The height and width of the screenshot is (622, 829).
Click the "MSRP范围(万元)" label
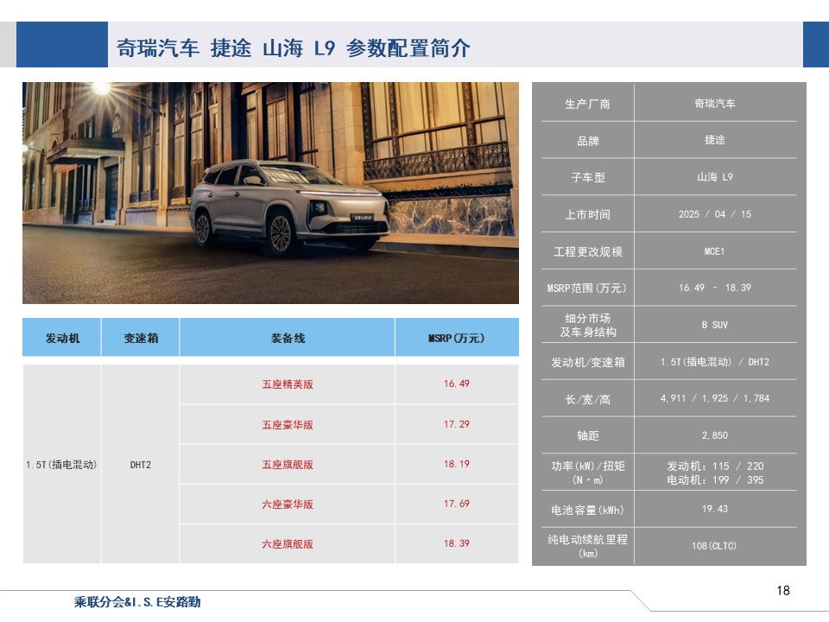[587, 289]
